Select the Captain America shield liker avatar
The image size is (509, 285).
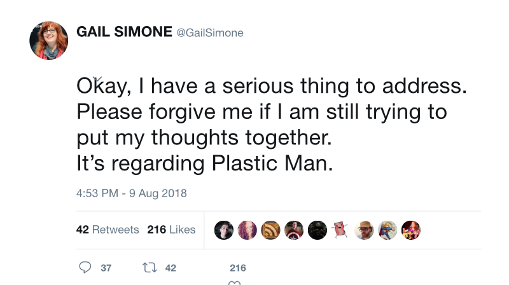[294, 230]
